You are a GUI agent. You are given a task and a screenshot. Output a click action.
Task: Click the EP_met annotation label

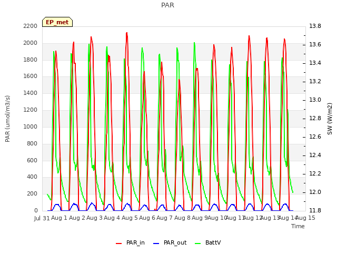(x=57, y=22)
